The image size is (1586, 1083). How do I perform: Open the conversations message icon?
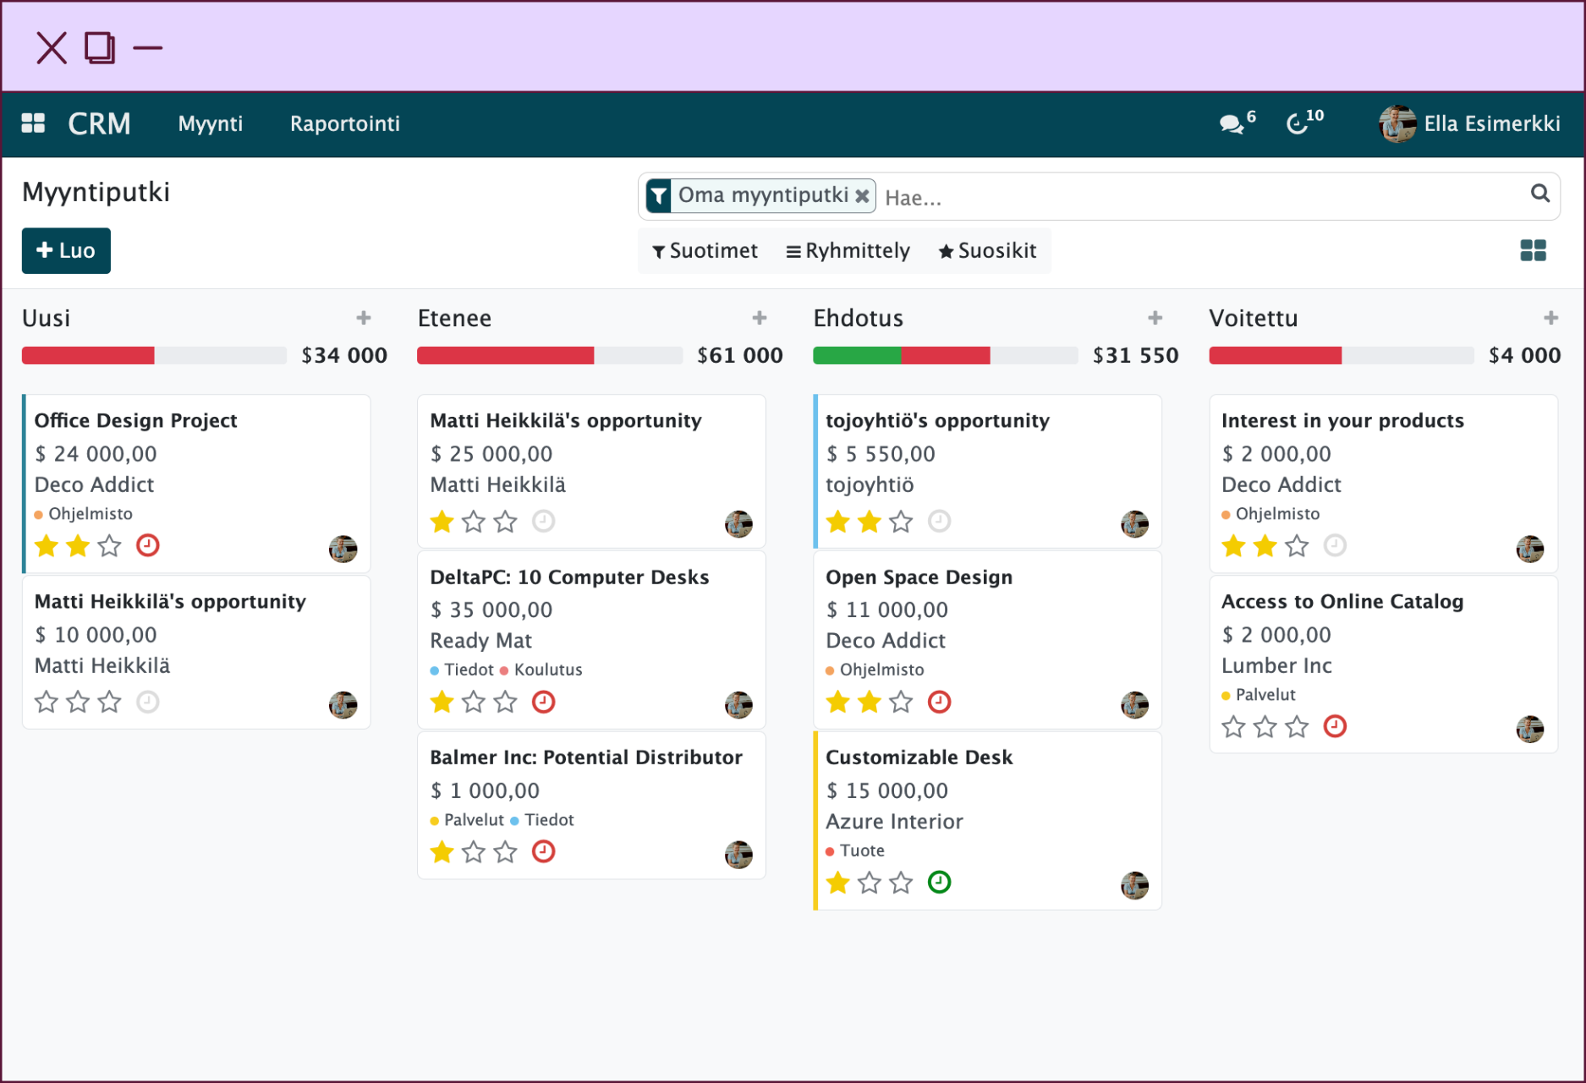1231,124
